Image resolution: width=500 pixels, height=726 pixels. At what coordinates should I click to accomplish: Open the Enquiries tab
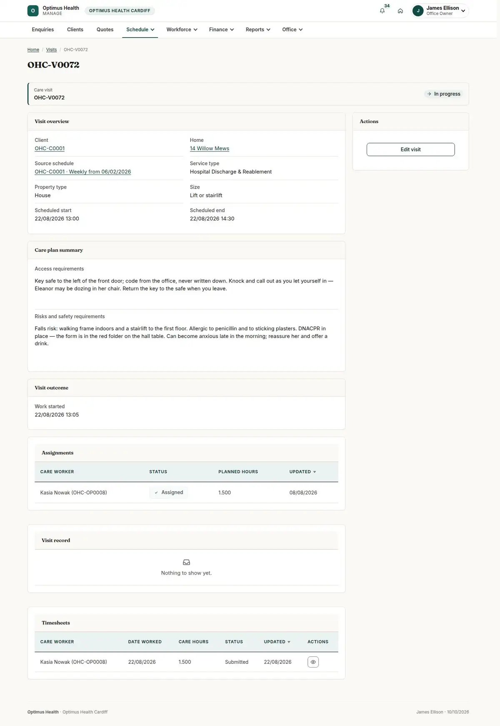pyautogui.click(x=43, y=30)
